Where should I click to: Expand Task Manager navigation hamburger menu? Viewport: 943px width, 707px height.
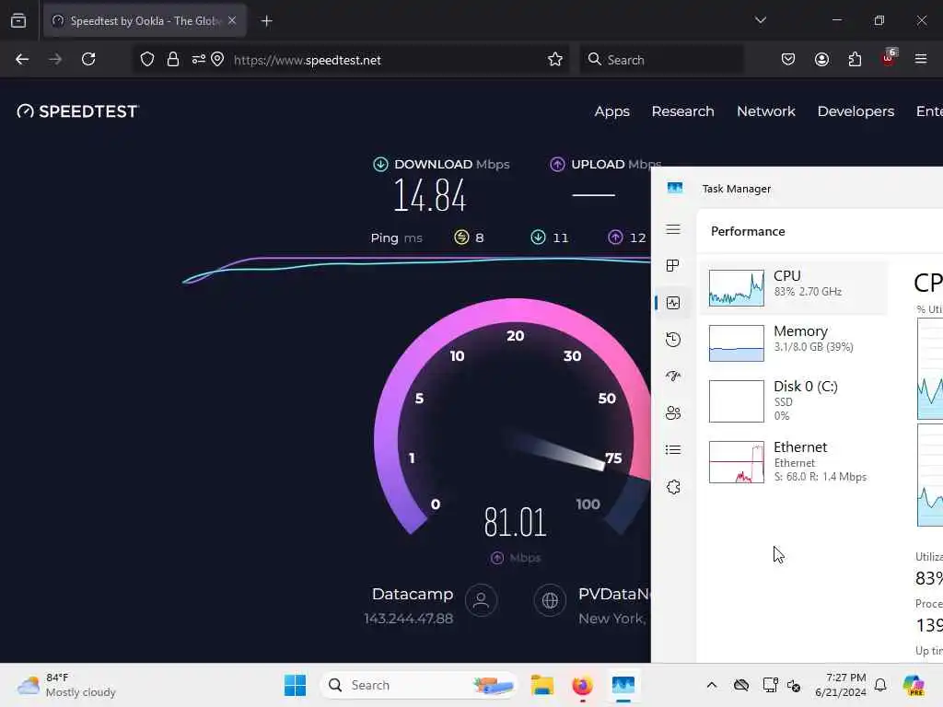(673, 229)
